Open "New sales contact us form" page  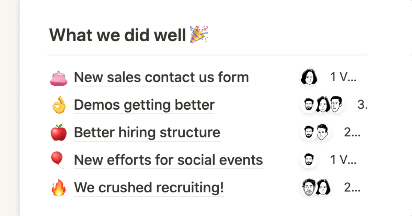click(161, 77)
